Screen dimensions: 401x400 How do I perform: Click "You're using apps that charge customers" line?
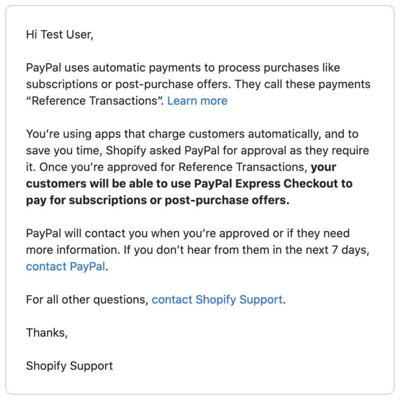(x=135, y=134)
